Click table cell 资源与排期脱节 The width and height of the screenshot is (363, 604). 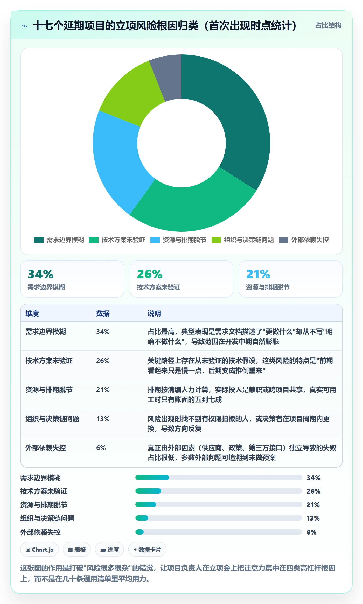click(x=49, y=390)
